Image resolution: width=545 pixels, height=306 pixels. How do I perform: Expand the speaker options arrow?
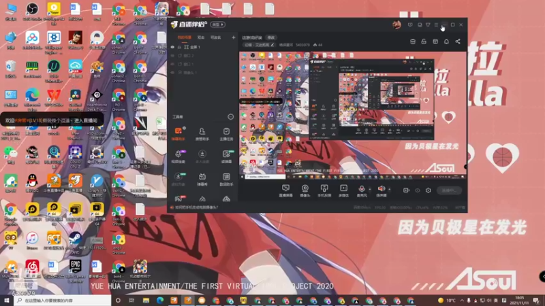[x=389, y=190]
